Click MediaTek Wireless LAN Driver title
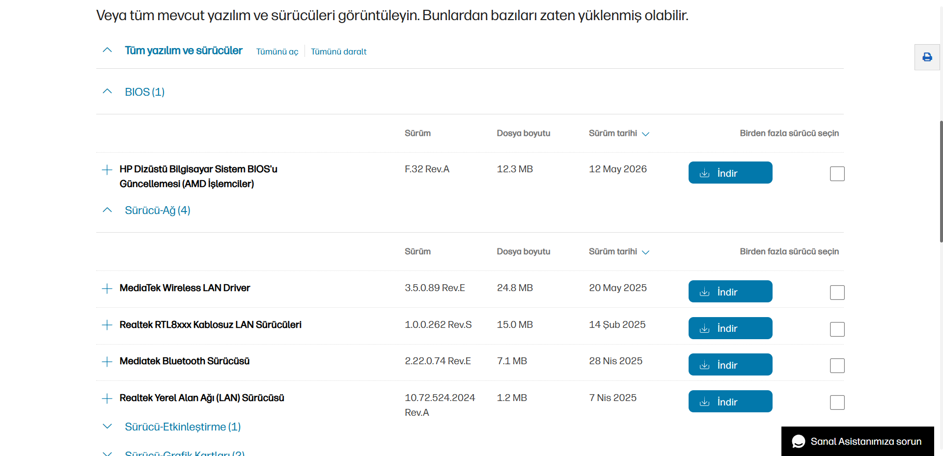Image resolution: width=943 pixels, height=456 pixels. pyautogui.click(x=185, y=288)
